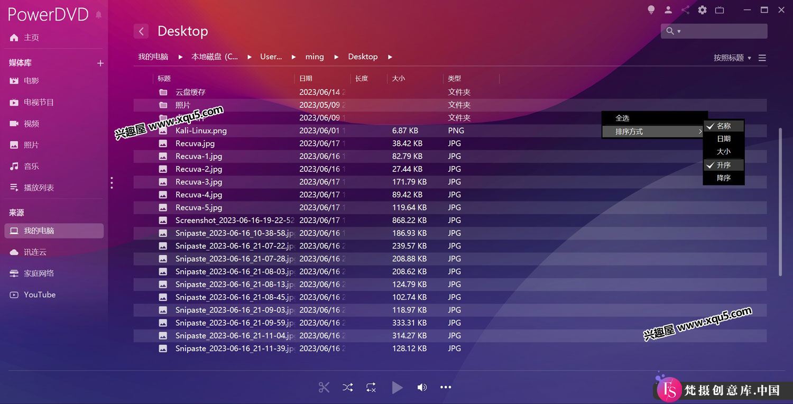
Task: Open the lightbulb tips icon
Action: pos(651,10)
